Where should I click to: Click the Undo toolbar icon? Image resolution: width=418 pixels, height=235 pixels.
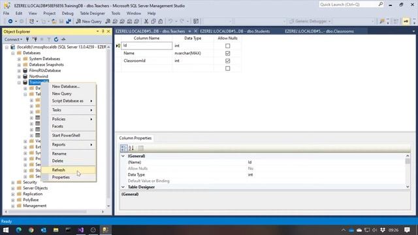click(170, 22)
